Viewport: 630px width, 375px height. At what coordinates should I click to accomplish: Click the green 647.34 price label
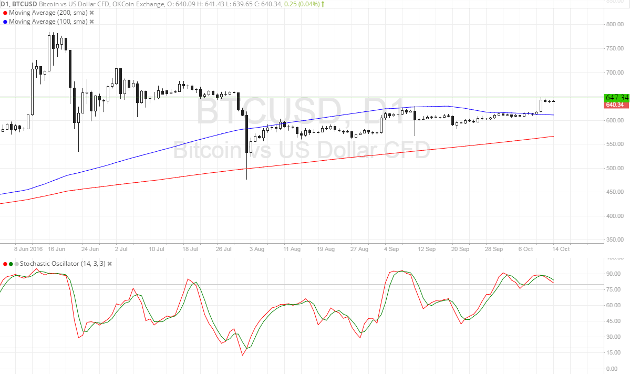click(x=617, y=98)
